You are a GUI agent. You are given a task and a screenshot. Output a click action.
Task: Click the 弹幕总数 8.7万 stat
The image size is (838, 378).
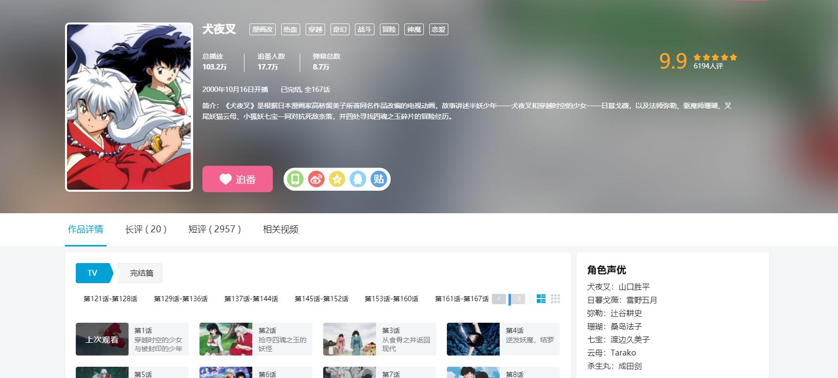[x=327, y=62]
